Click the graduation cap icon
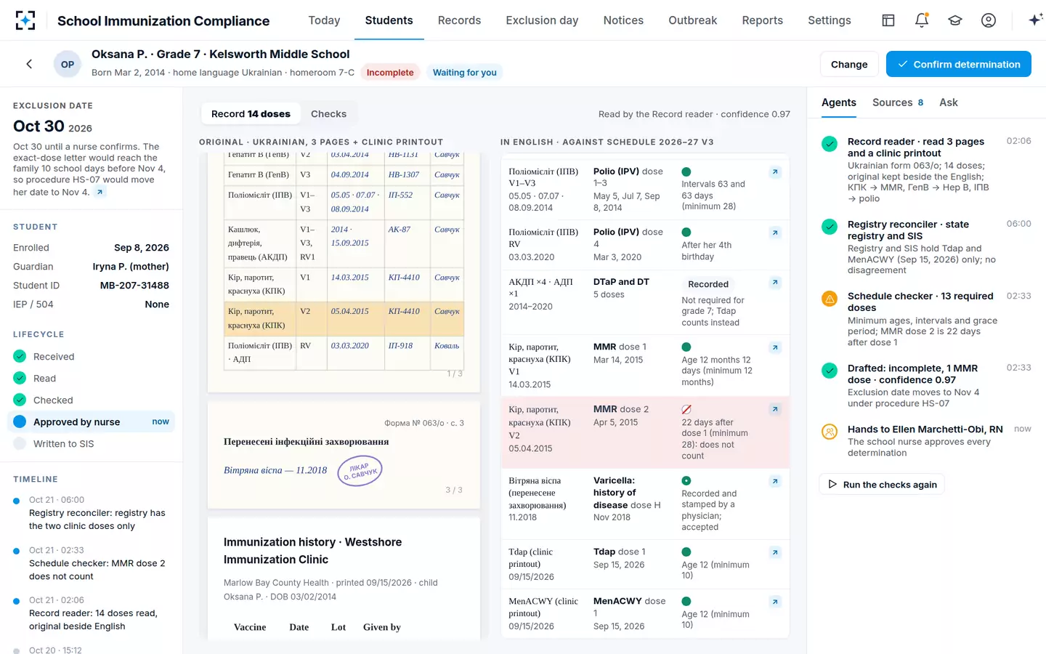The image size is (1046, 654). [x=955, y=20]
